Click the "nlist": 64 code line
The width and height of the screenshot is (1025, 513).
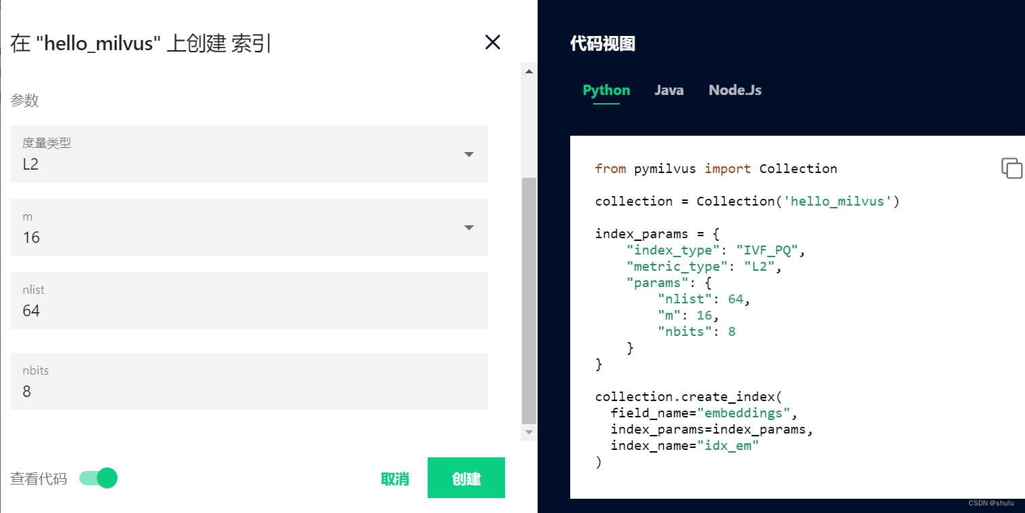click(704, 299)
